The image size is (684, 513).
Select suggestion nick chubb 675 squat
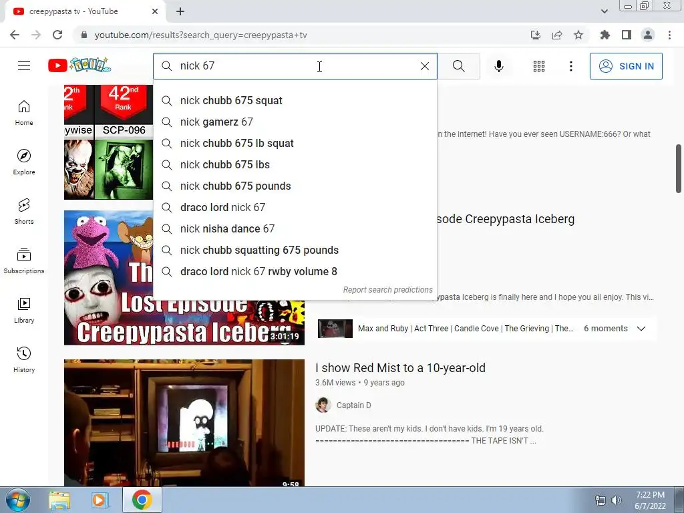[x=295, y=100]
